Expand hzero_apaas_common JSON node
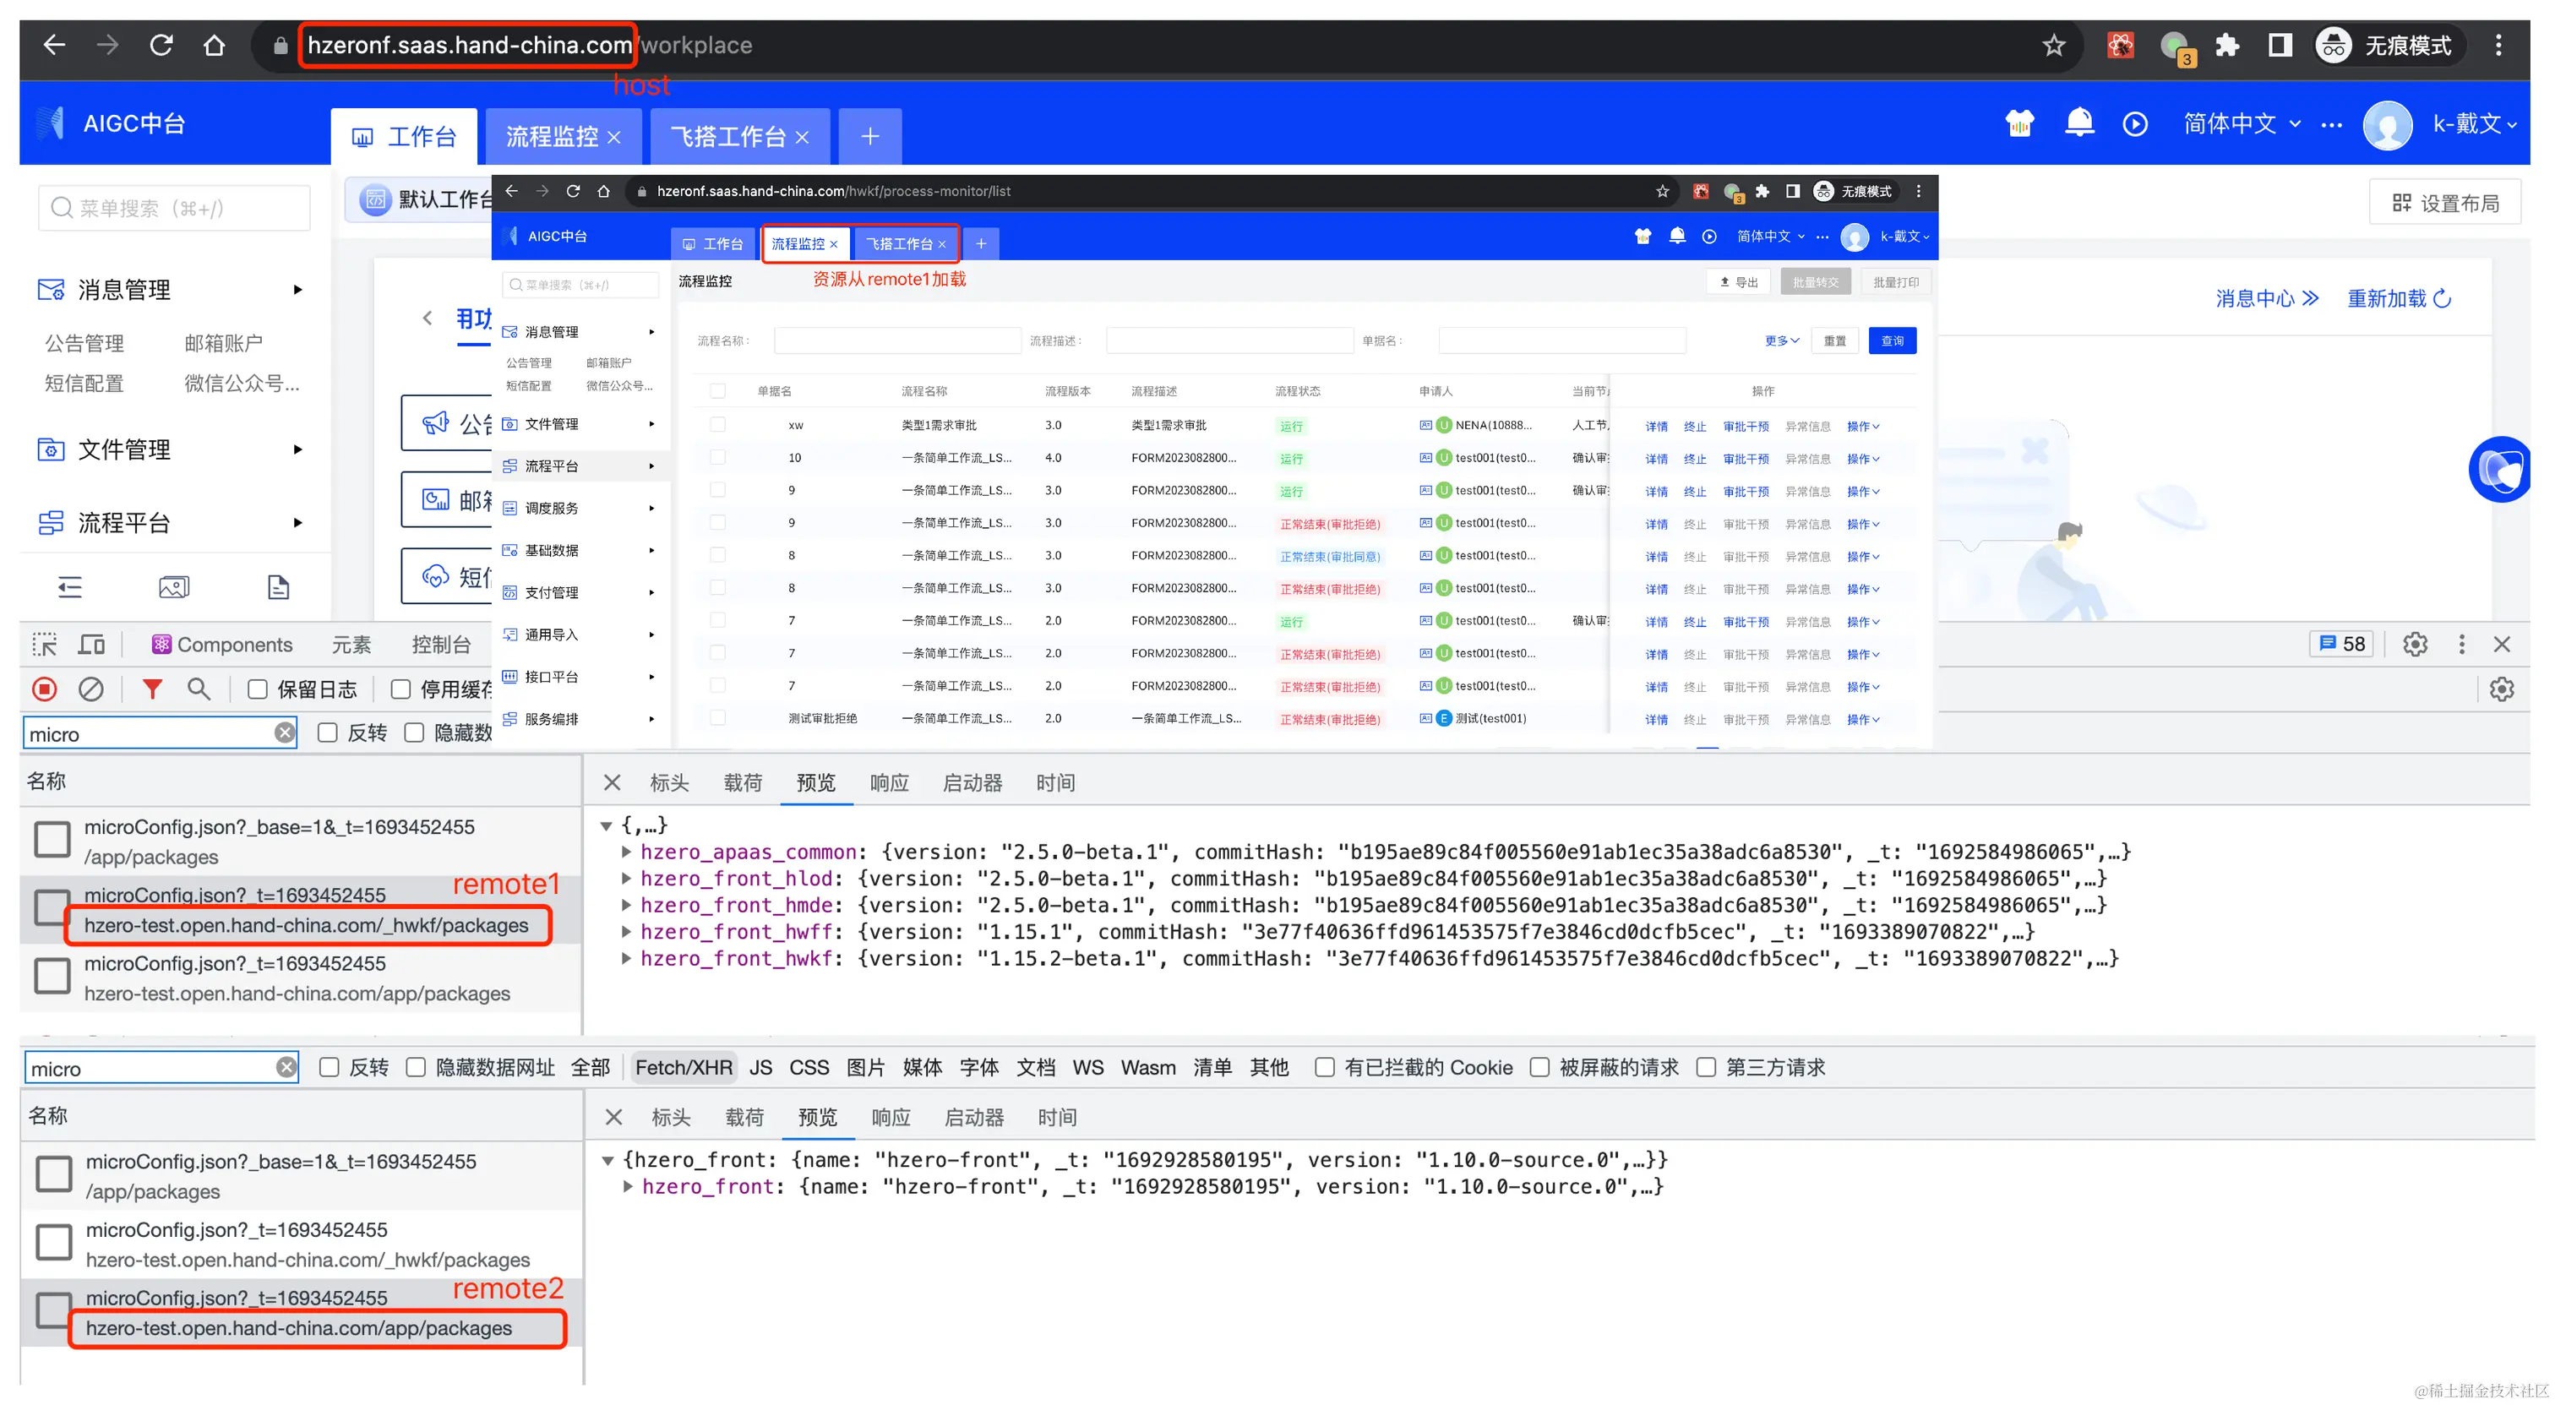This screenshot has height=1405, width=2555. (627, 852)
